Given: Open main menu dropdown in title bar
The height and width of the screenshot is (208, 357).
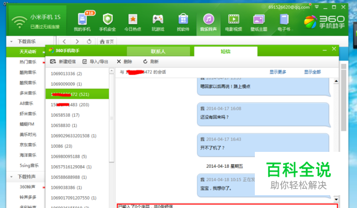Looking at the screenshot, I should (317, 7).
